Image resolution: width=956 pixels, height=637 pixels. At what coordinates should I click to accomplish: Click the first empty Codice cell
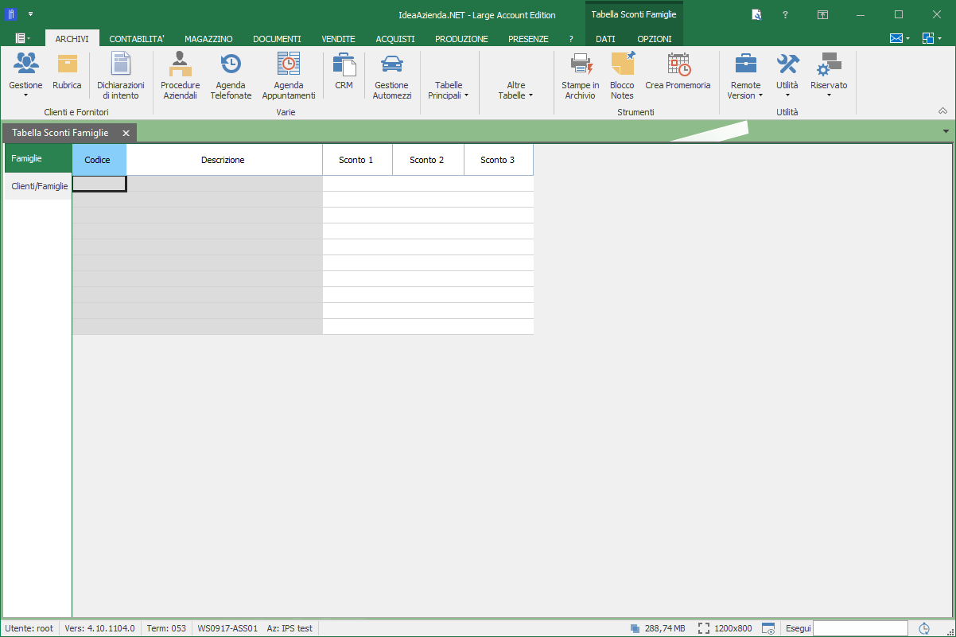99,184
